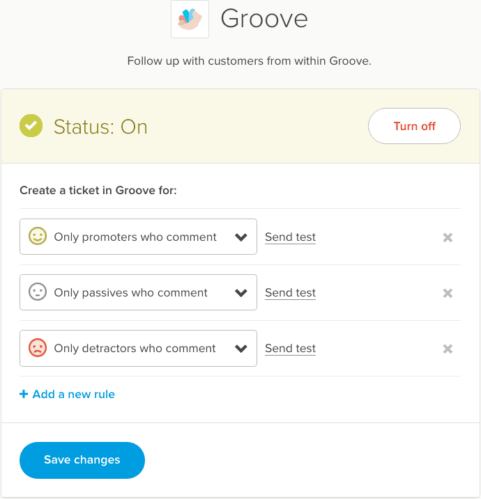
Task: Click the red detractor frown icon
Action: tap(38, 348)
